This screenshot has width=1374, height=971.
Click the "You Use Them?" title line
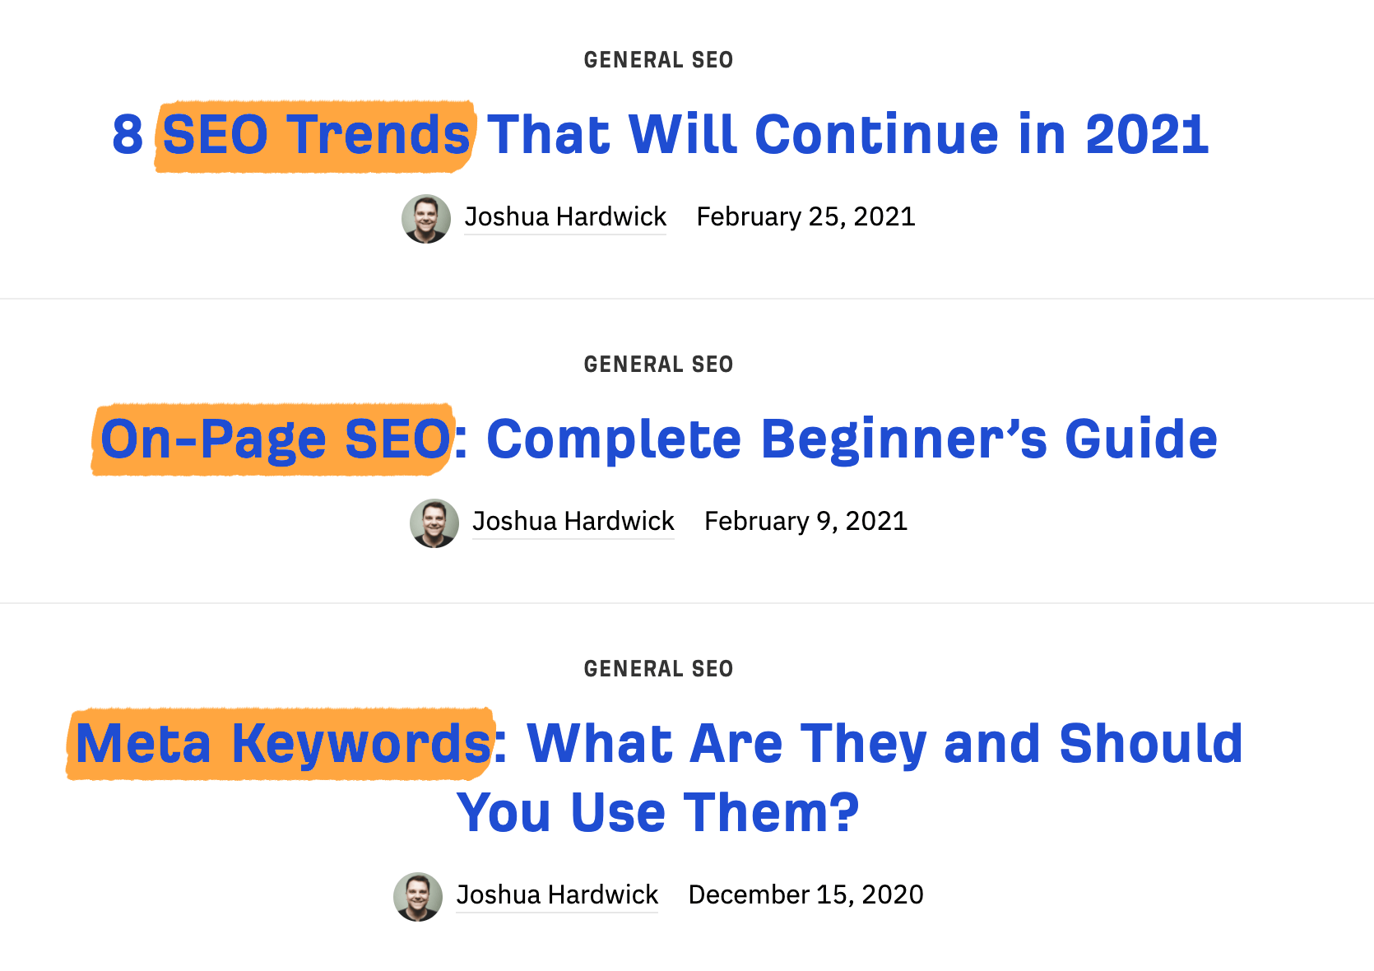[658, 813]
